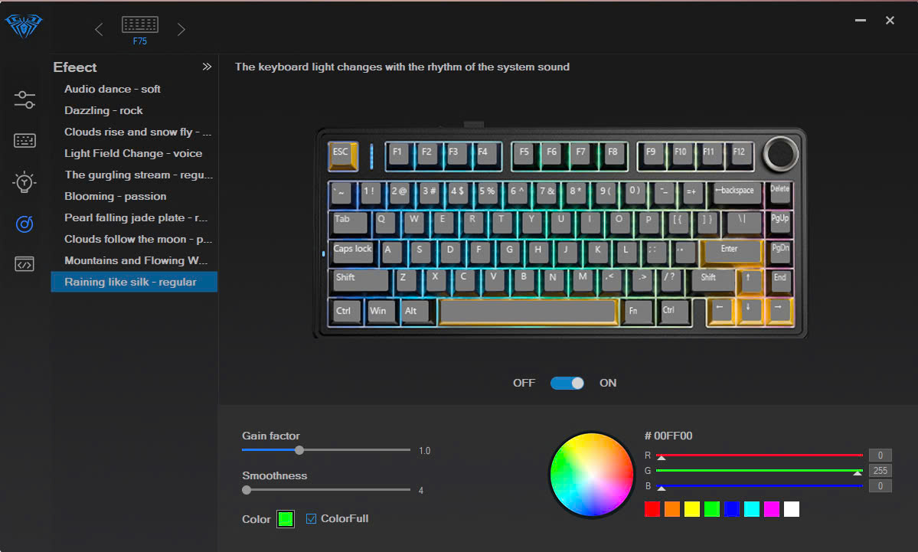The width and height of the screenshot is (918, 552).
Task: Open the keyboard key mapping sidebar icon
Action: [25, 141]
